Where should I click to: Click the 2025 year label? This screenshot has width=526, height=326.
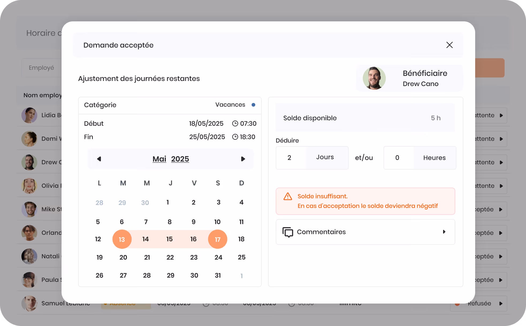click(x=180, y=159)
